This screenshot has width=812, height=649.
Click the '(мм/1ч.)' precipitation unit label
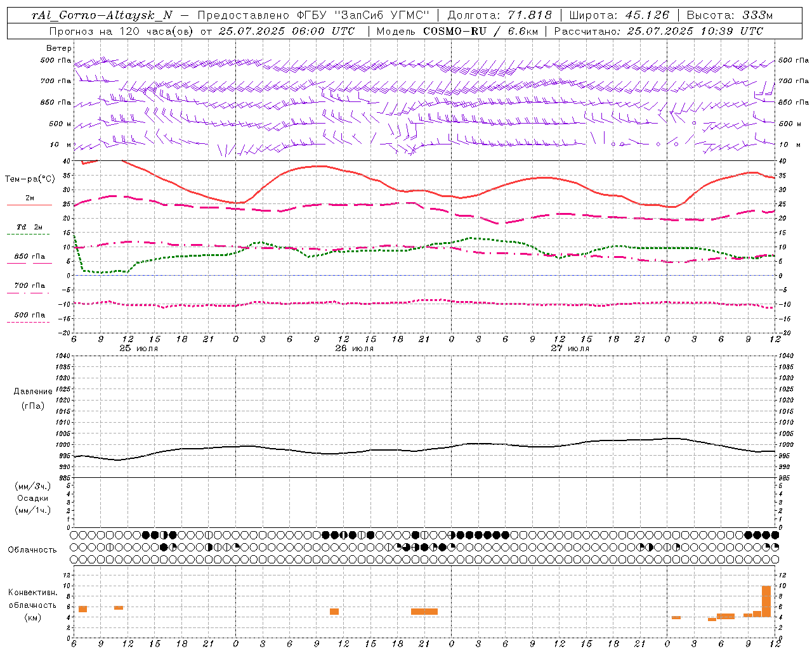33,510
